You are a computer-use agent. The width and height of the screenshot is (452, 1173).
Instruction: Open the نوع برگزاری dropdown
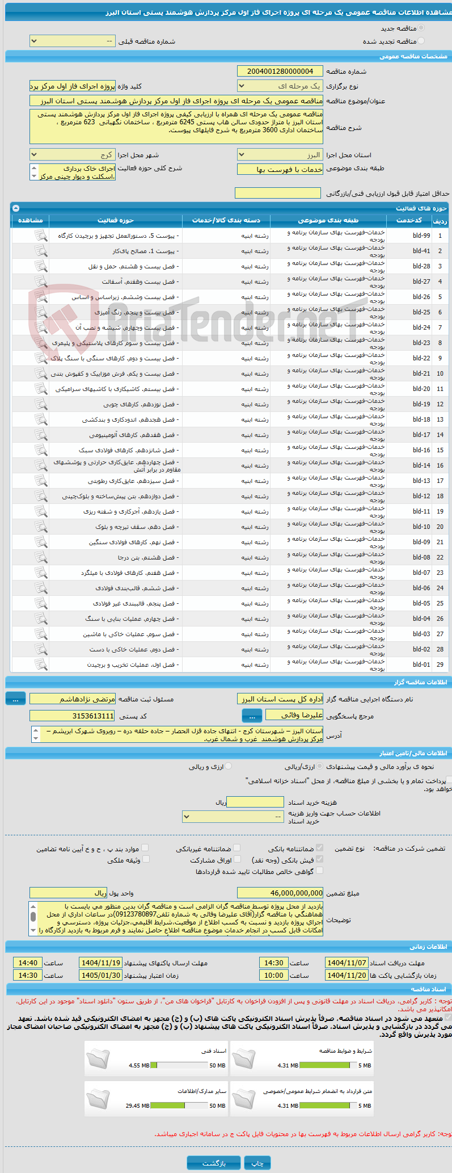280,86
